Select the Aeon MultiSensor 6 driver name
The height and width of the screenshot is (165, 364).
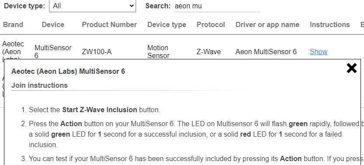click(x=266, y=52)
